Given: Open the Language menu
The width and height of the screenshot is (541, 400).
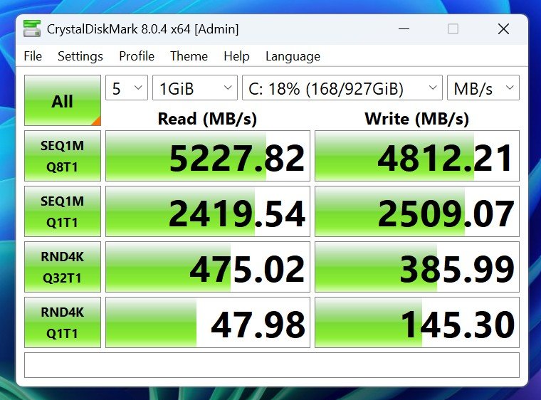Looking at the screenshot, I should [293, 56].
